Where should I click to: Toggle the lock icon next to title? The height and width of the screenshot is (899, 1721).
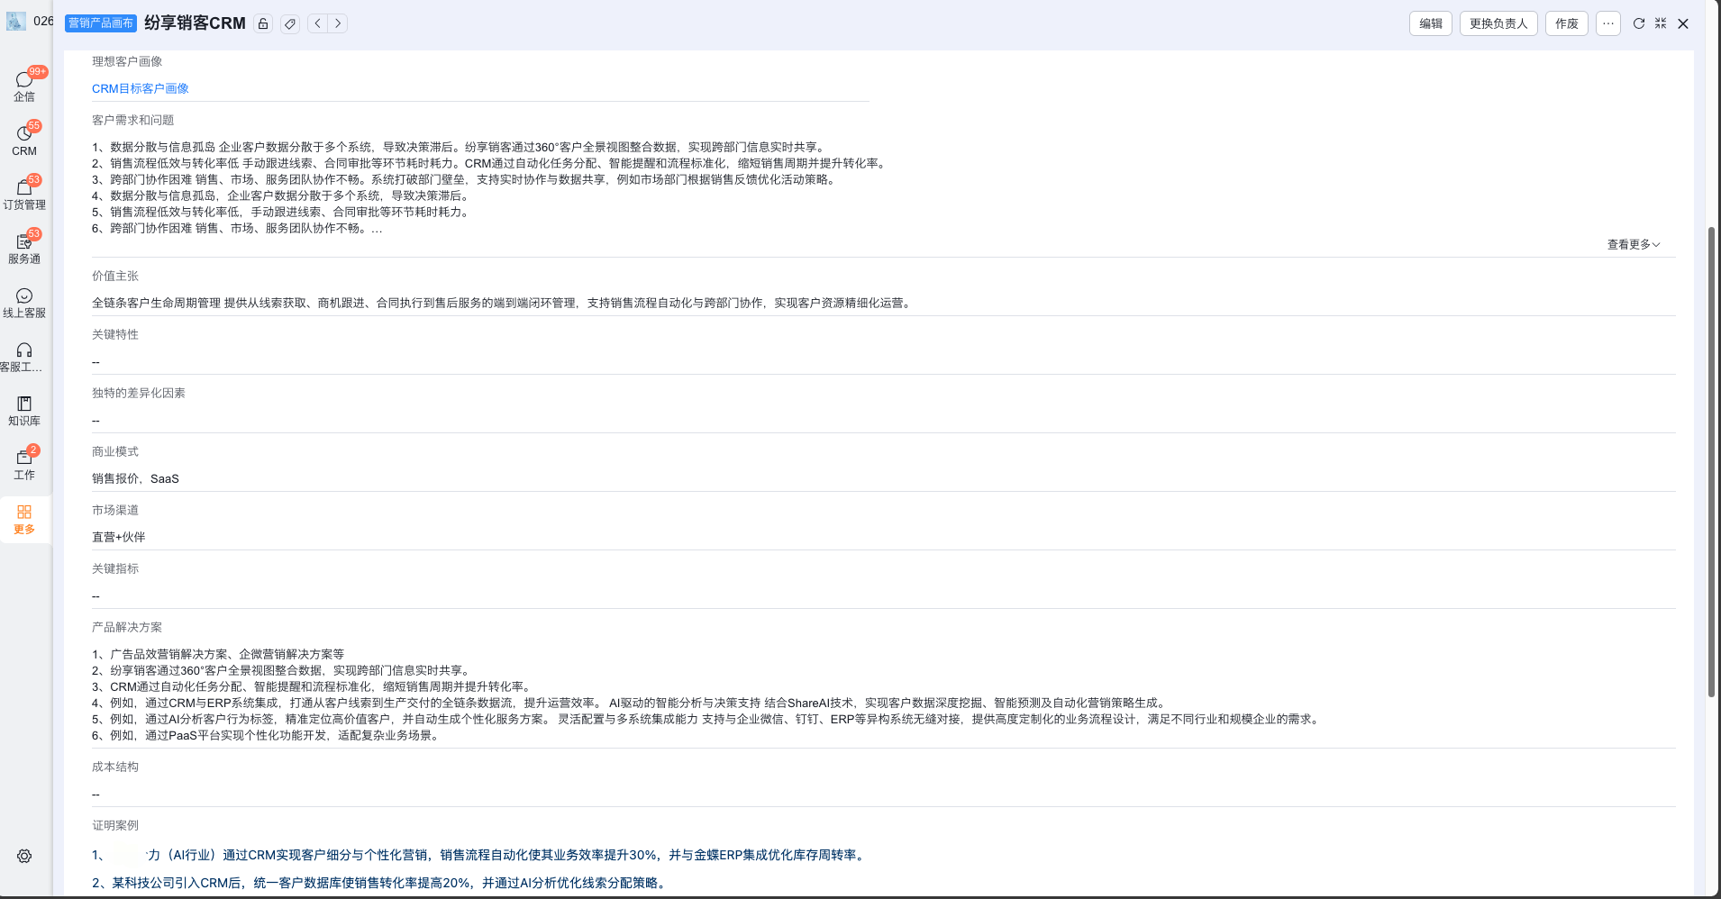click(263, 24)
